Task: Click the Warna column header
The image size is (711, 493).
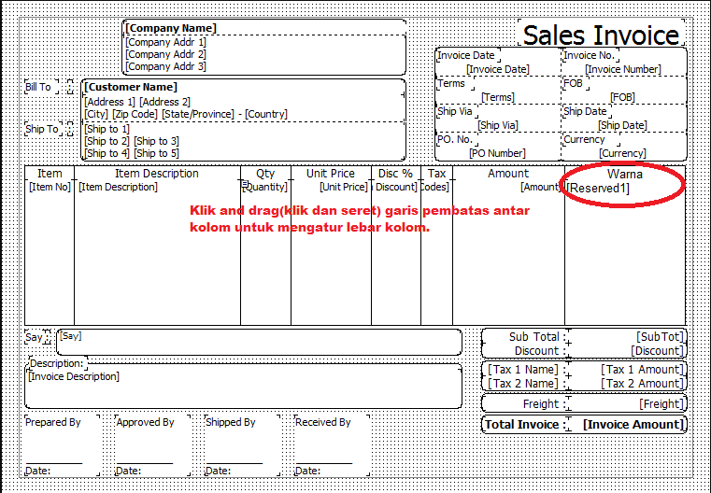Action: pyautogui.click(x=624, y=174)
